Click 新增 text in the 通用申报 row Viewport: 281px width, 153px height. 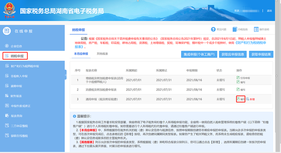tap(252, 99)
